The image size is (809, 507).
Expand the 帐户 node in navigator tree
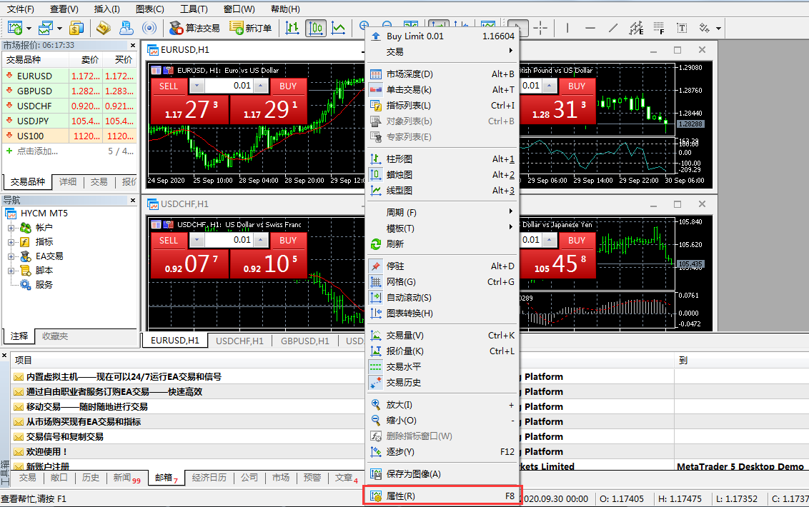[x=11, y=228]
